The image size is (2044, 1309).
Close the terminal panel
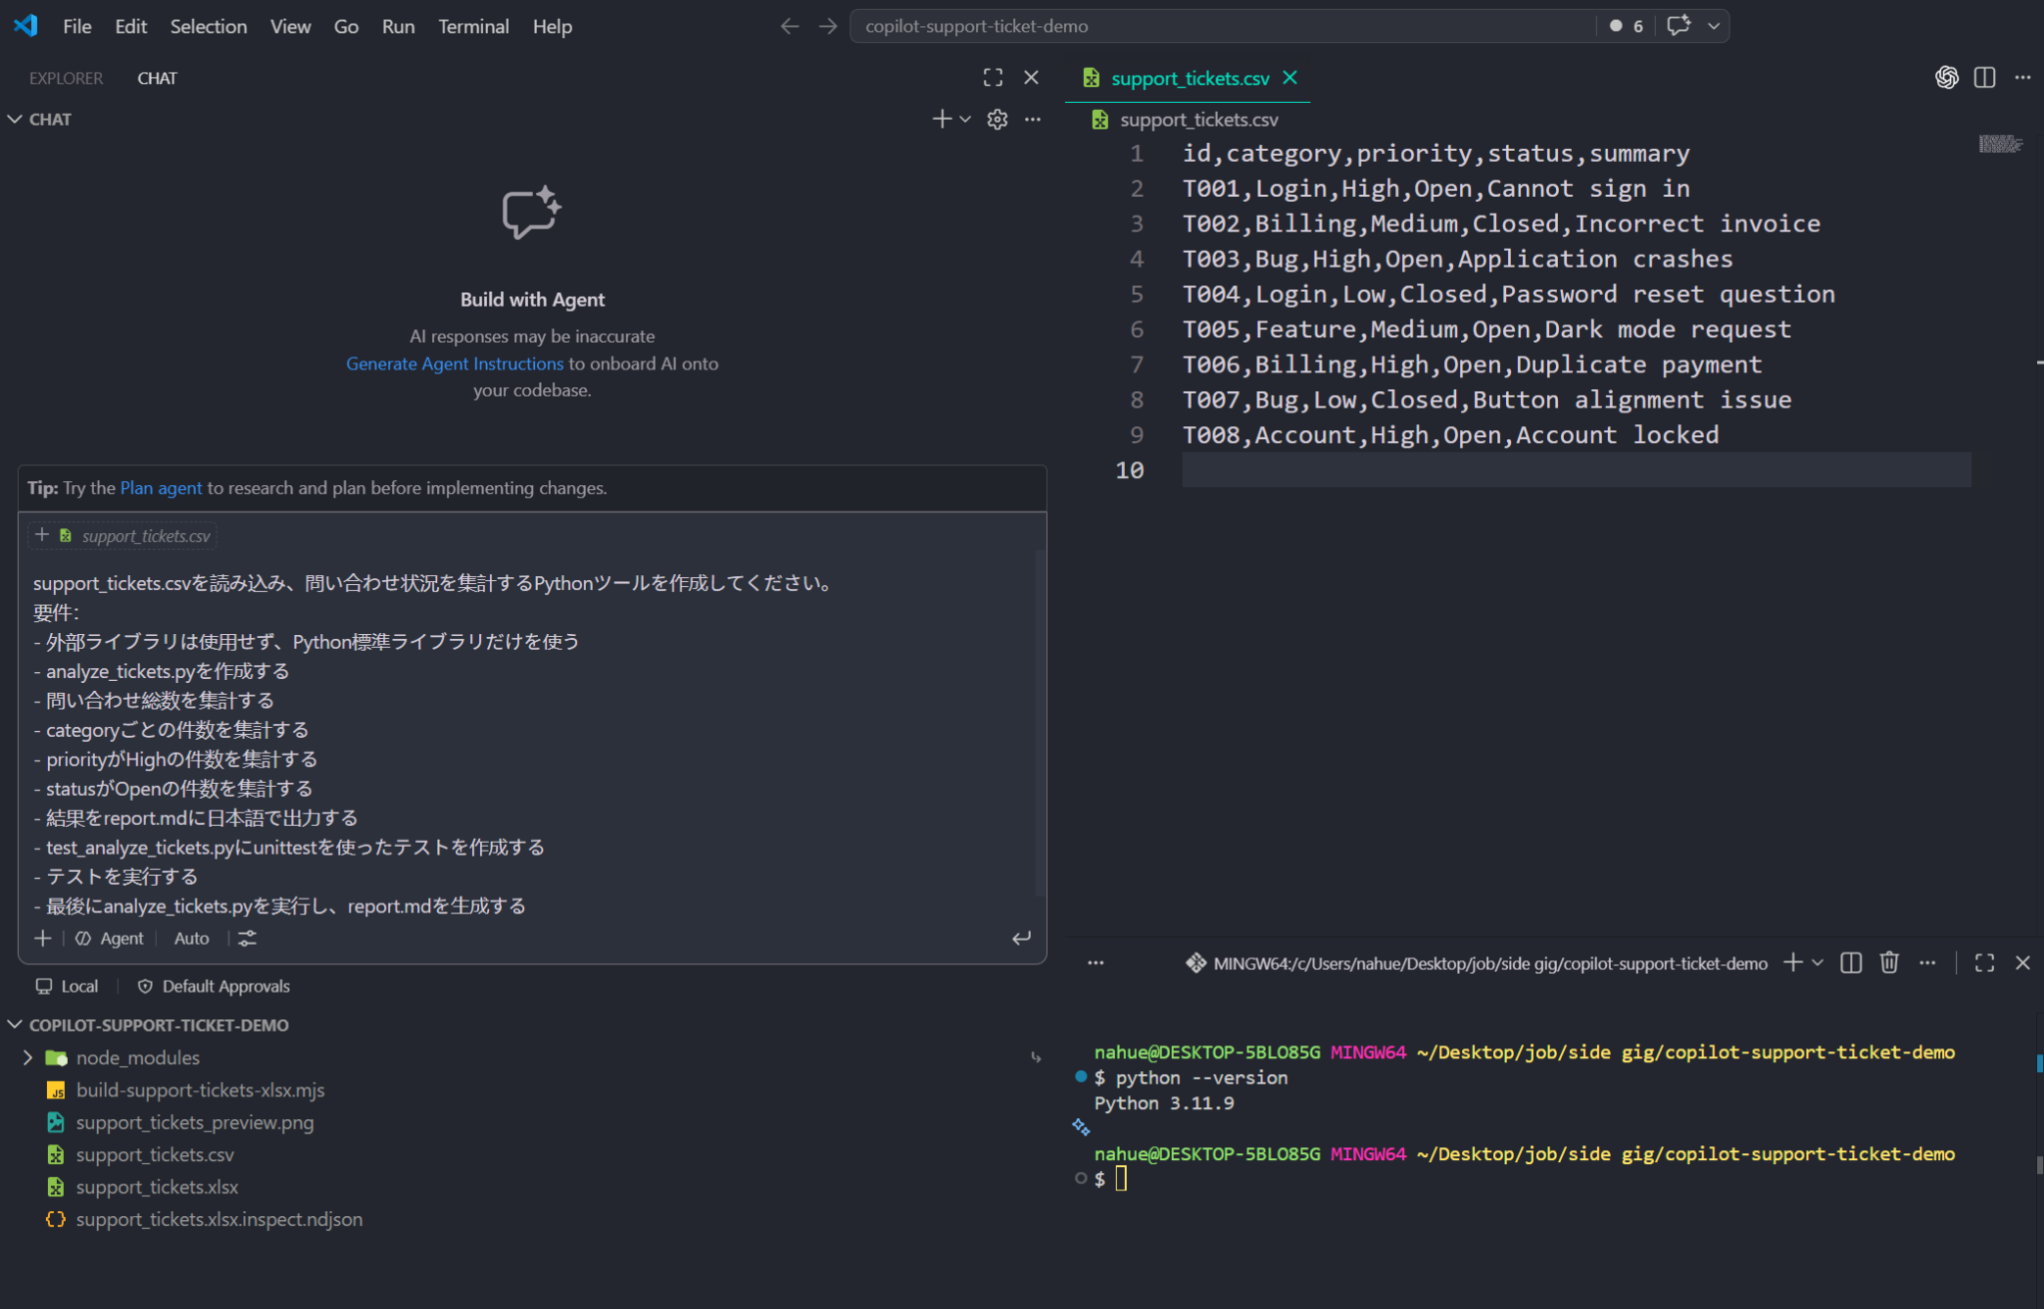pyautogui.click(x=2023, y=963)
